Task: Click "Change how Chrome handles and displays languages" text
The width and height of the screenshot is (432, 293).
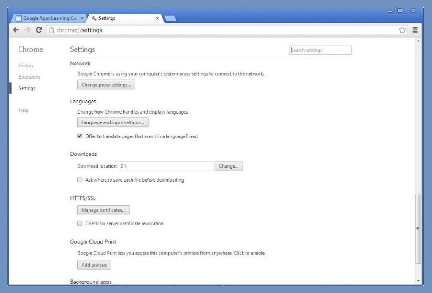Action: pos(132,112)
